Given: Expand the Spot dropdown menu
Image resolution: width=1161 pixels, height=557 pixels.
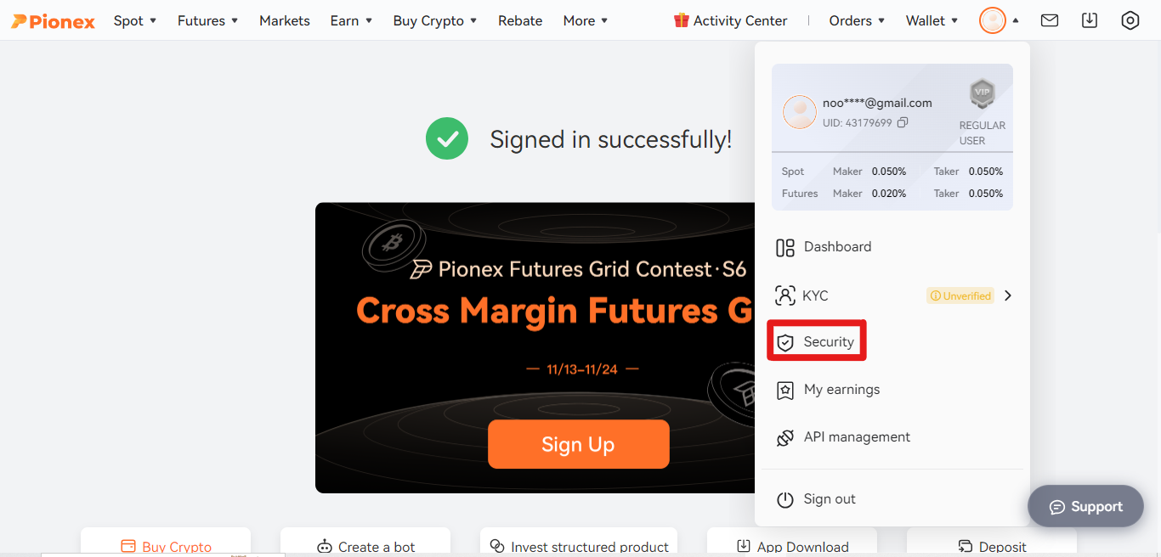Looking at the screenshot, I should click(x=135, y=20).
